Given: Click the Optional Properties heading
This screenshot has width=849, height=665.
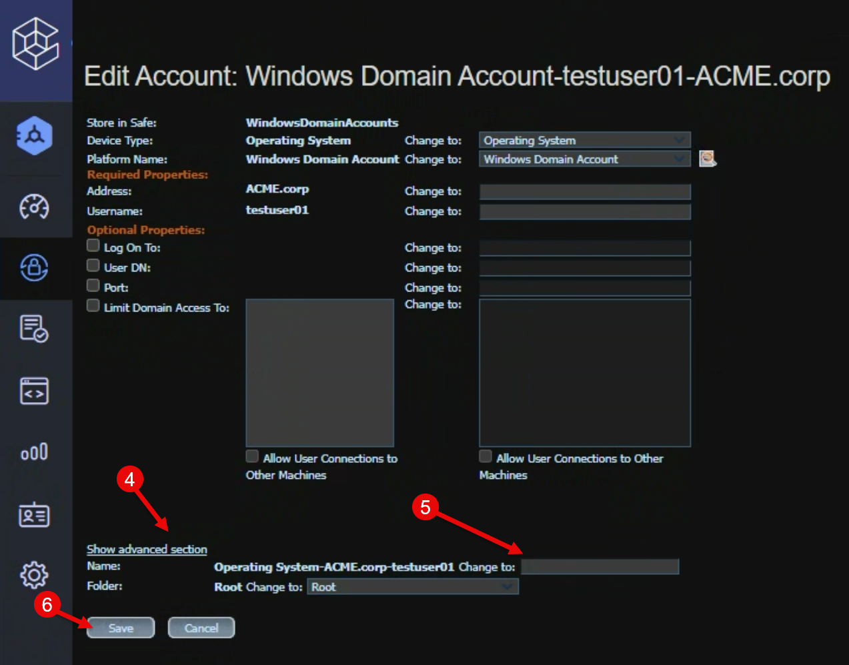Looking at the screenshot, I should (146, 229).
